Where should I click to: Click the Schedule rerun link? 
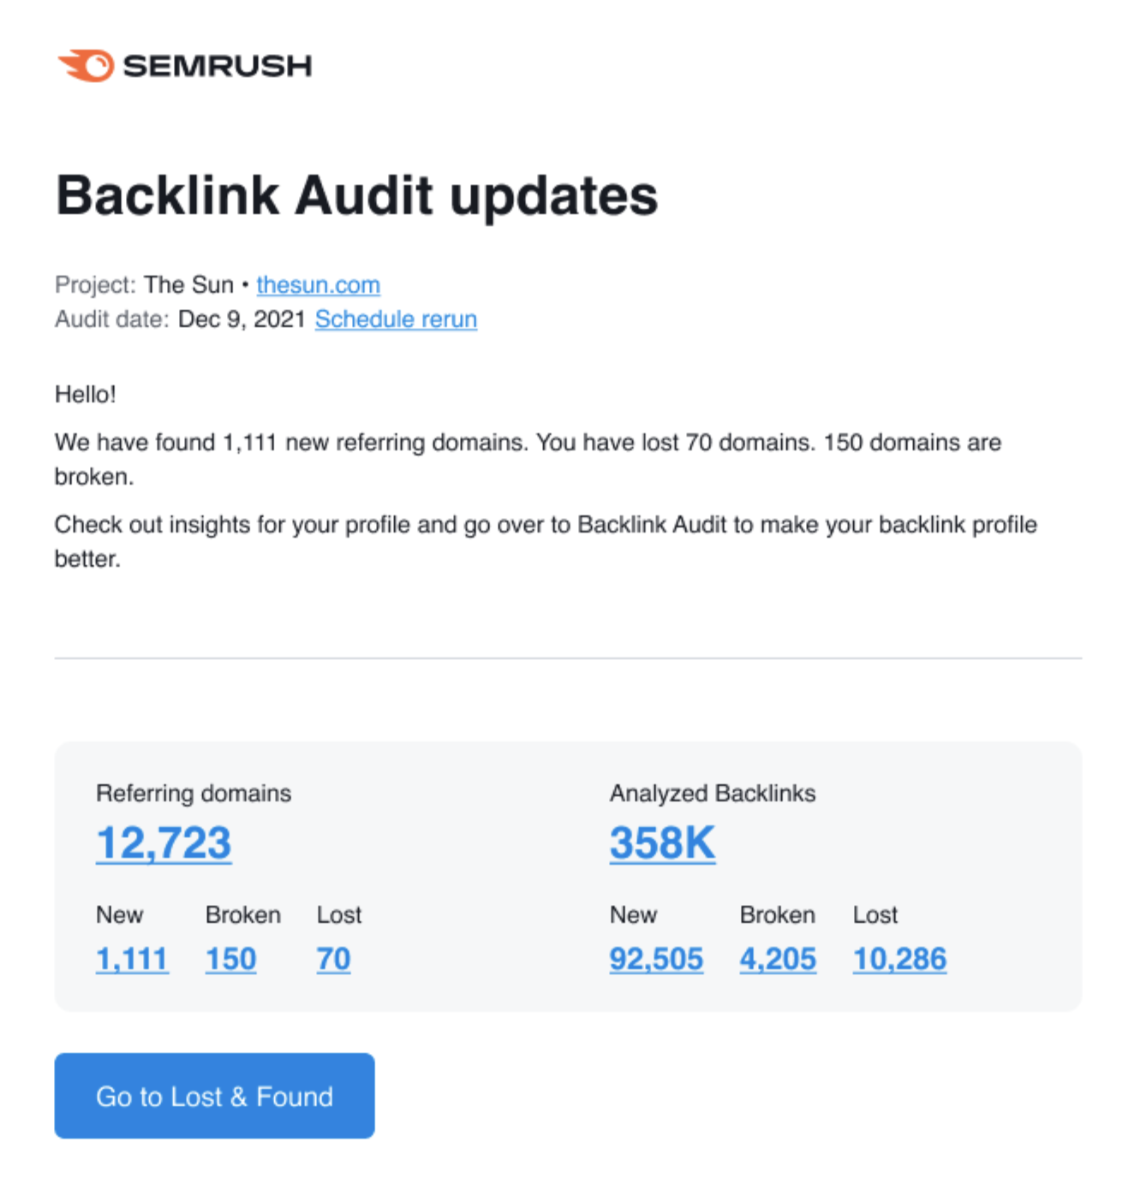pyautogui.click(x=396, y=319)
